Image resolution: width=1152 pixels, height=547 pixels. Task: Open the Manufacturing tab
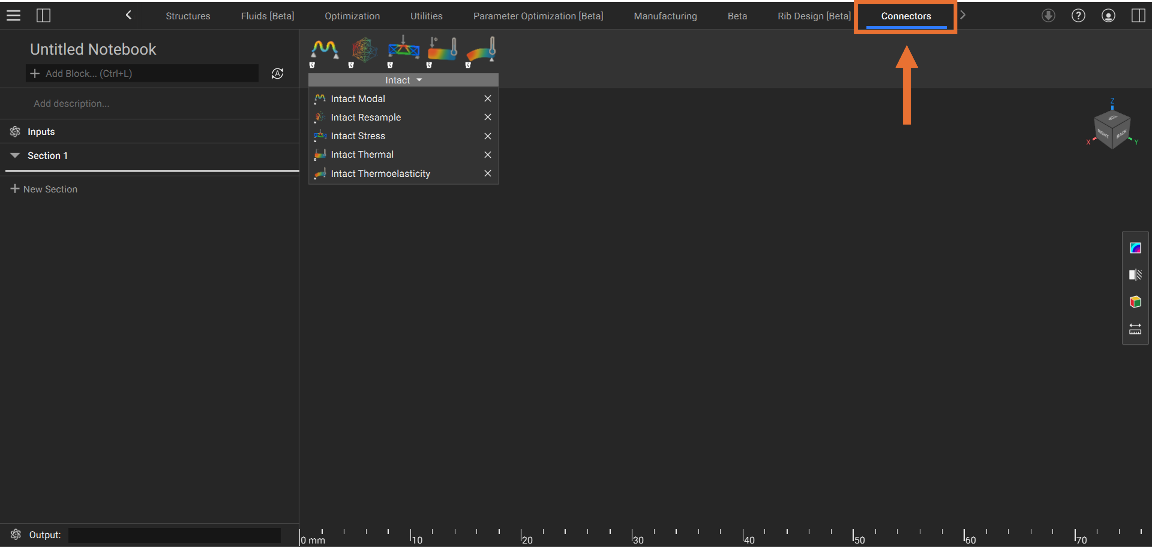tap(665, 16)
